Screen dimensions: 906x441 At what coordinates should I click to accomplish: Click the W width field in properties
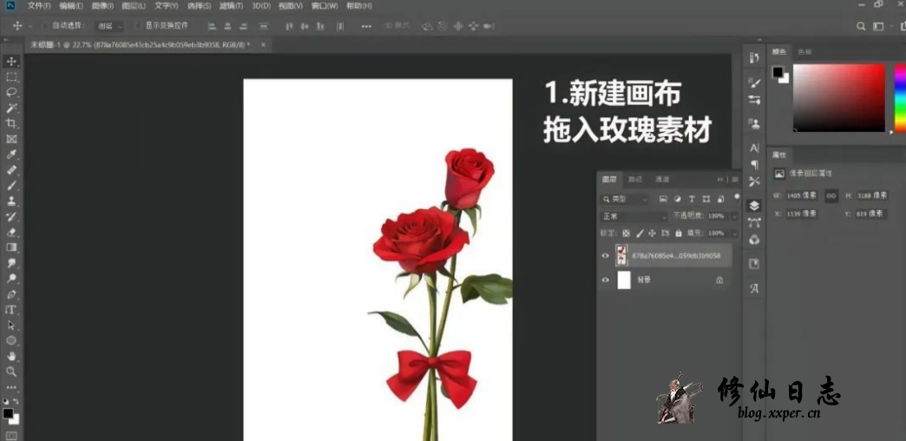coord(803,196)
